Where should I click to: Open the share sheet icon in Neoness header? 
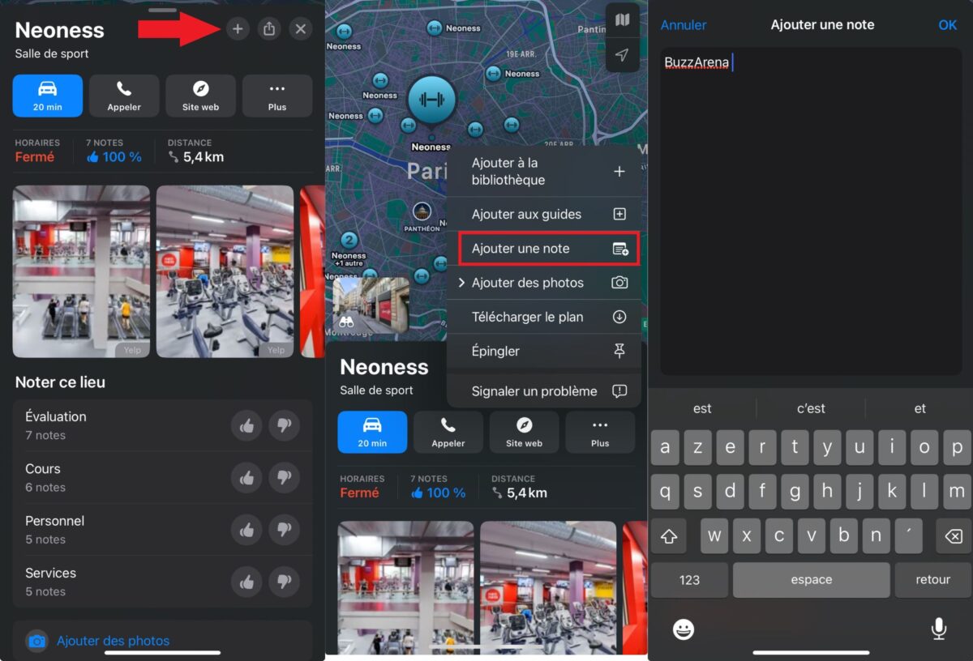(269, 29)
